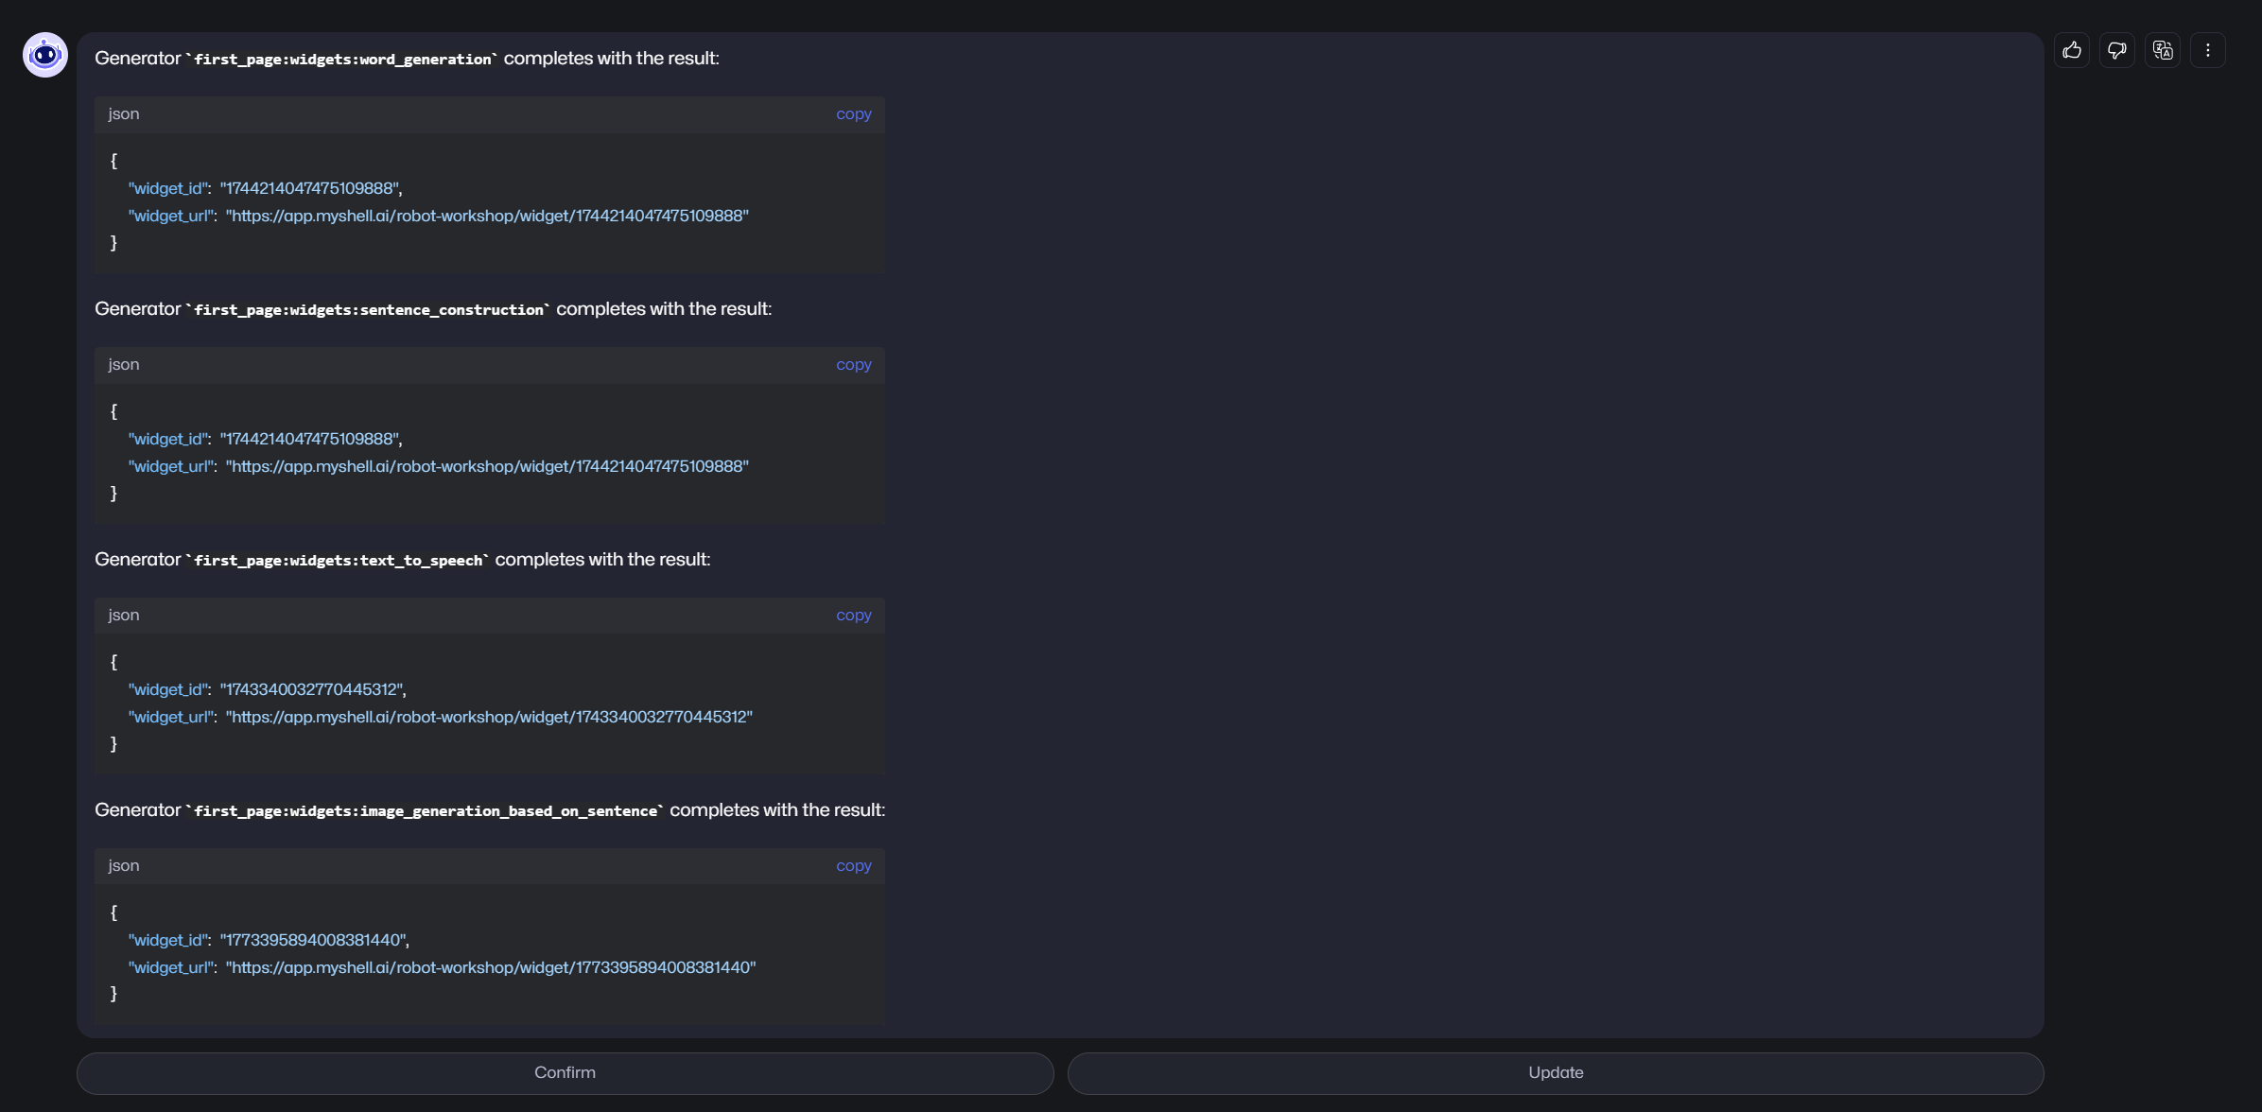Copy the sentence_construction JSON result
Viewport: 2262px width, 1112px height.
pyautogui.click(x=853, y=365)
